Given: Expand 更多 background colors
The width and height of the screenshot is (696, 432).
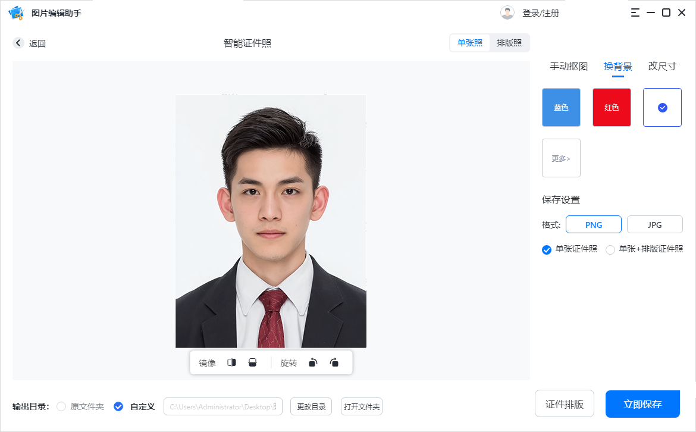Looking at the screenshot, I should 561,158.
